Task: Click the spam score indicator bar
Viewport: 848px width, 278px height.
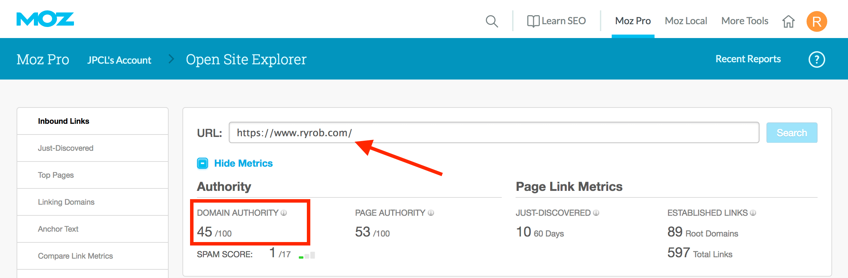Action: [307, 256]
